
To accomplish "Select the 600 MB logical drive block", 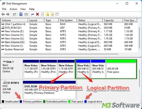I will click(x=98, y=69).
